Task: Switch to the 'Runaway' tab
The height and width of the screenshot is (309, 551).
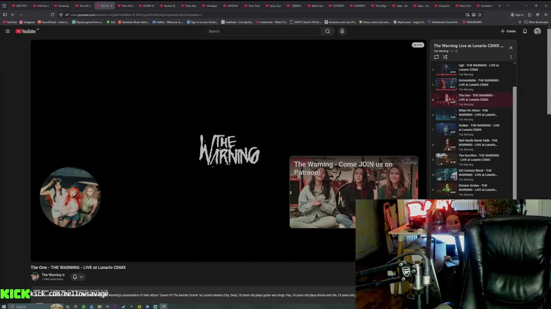Action: (x=62, y=6)
